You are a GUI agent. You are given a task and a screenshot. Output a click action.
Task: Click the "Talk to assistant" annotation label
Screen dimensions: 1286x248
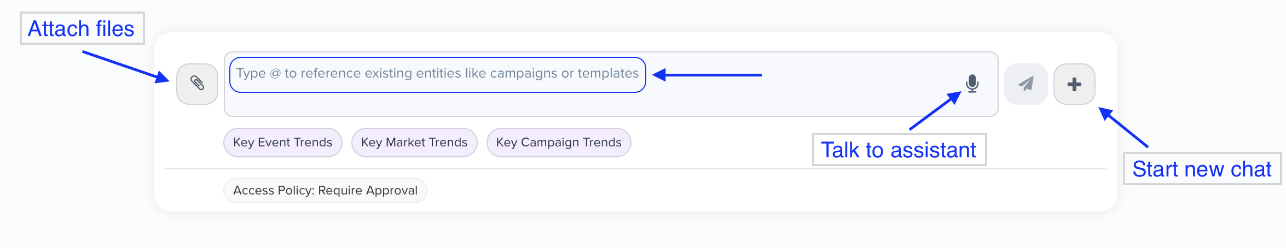(x=899, y=150)
